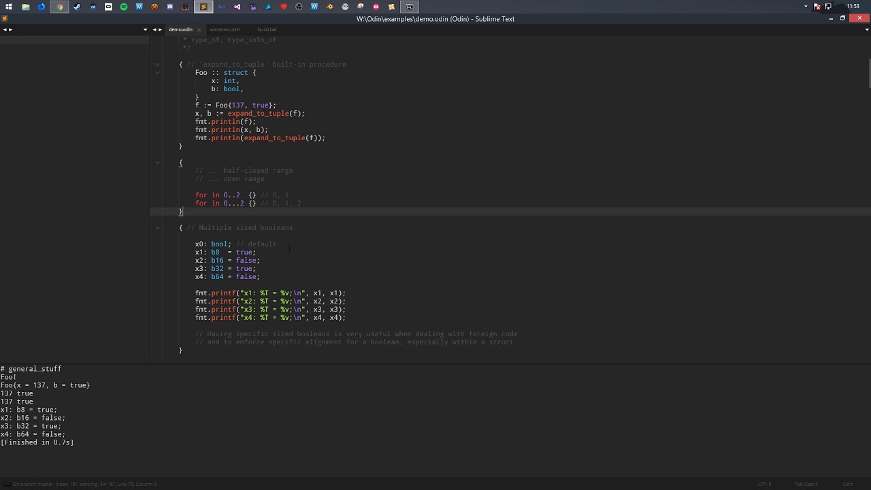Open File Explorer from the taskbar

[x=26, y=7]
